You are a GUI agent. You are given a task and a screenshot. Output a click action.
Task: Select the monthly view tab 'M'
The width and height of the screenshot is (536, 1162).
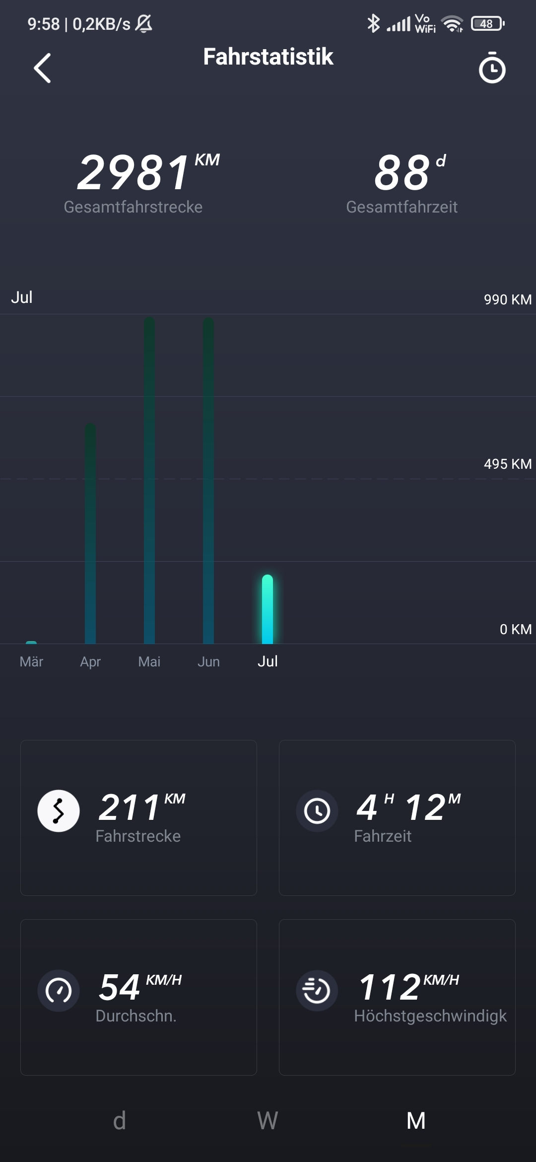[x=416, y=1121]
